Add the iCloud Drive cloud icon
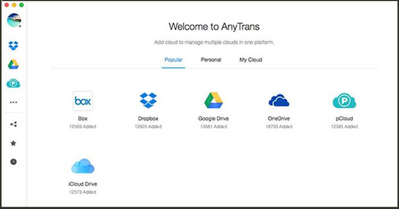Image resolution: width=399 pixels, height=209 pixels. 83,166
